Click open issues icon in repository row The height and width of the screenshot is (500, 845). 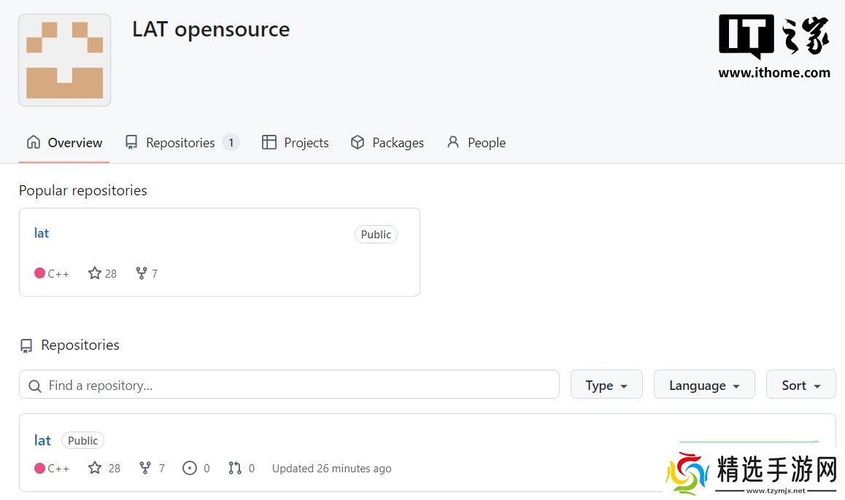coord(190,468)
